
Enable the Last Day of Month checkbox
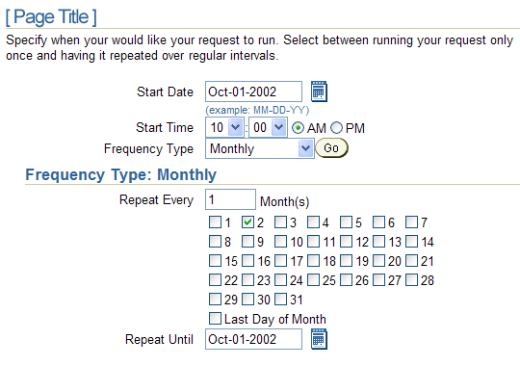(215, 318)
